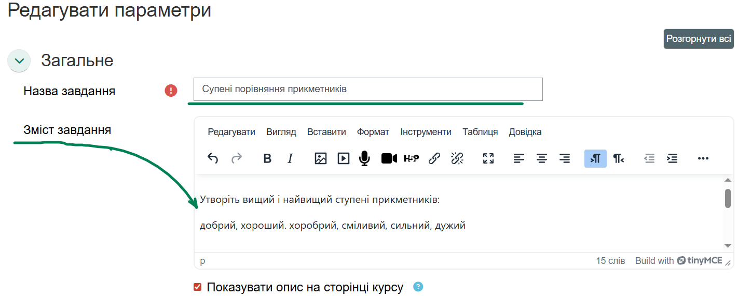Insert an image via toolbar icon
751x296 pixels.
[321, 158]
